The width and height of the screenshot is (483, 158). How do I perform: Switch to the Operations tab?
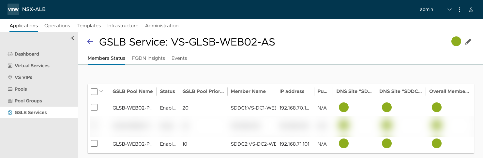pos(57,26)
